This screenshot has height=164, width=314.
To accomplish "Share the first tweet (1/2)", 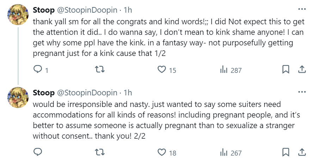I will click(302, 70).
